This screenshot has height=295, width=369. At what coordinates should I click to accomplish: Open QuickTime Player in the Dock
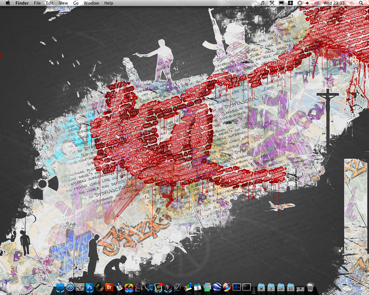[x=129, y=288]
